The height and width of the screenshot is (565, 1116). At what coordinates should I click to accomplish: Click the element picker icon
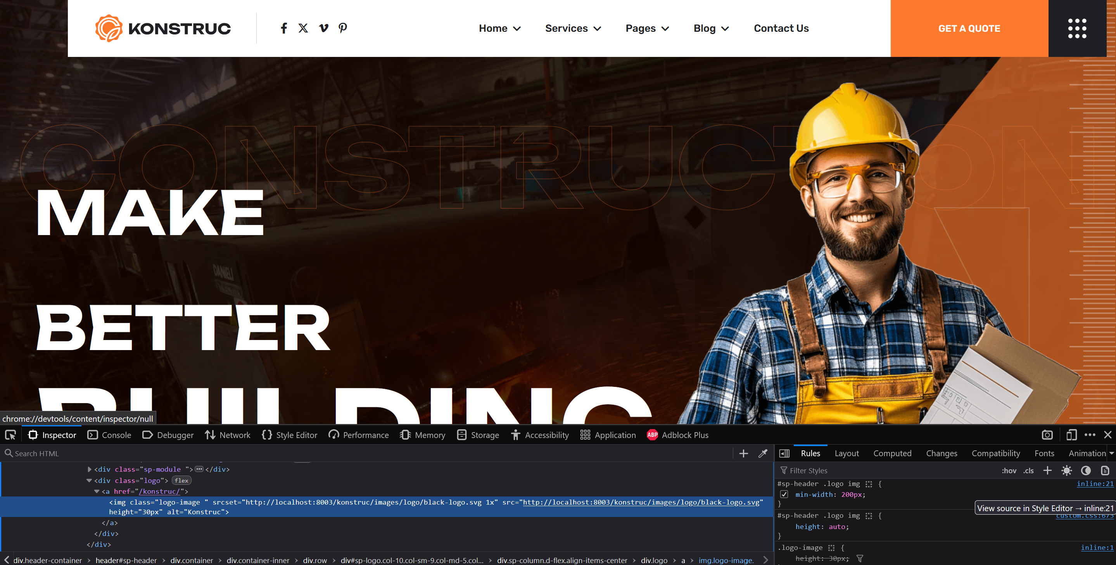[10, 435]
